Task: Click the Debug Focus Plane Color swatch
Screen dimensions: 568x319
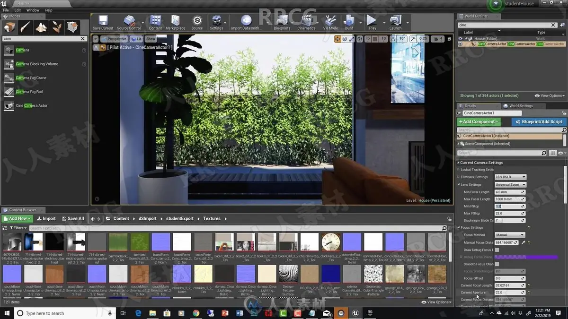Action: tap(526, 257)
